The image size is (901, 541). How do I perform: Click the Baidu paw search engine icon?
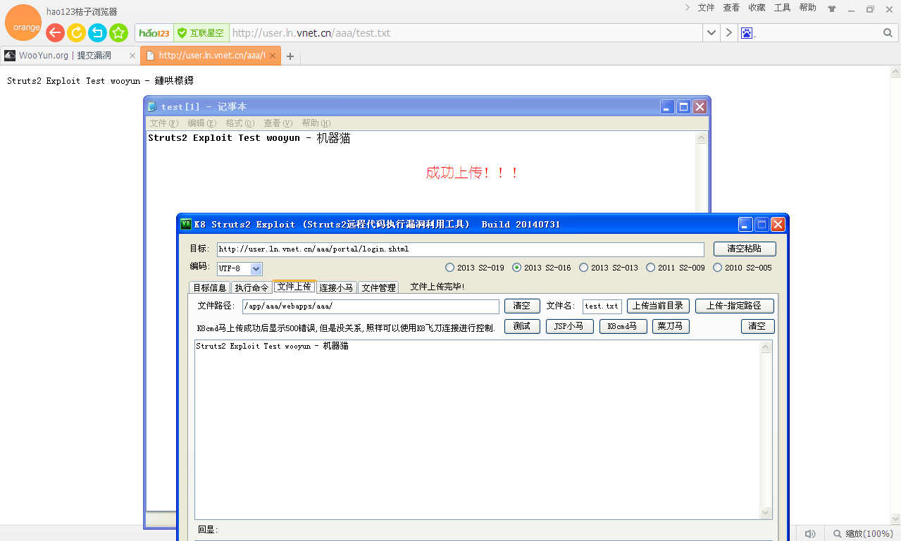click(x=747, y=33)
